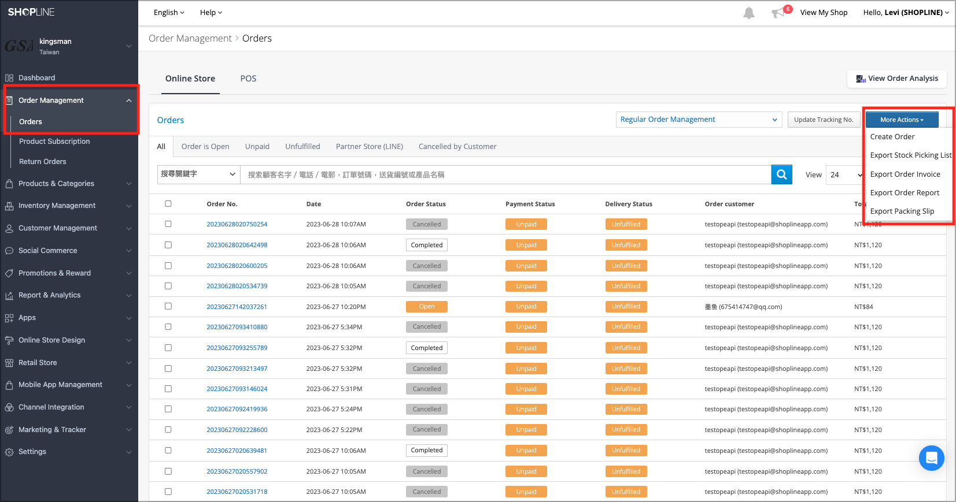
Task: Click the Online Store Design paint roller icon
Action: (x=9, y=340)
